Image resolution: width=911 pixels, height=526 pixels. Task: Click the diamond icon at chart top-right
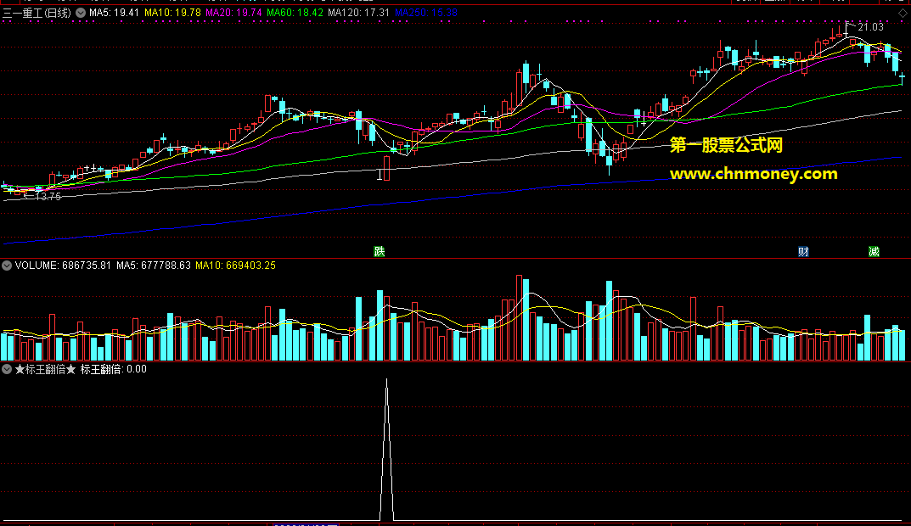pyautogui.click(x=903, y=13)
